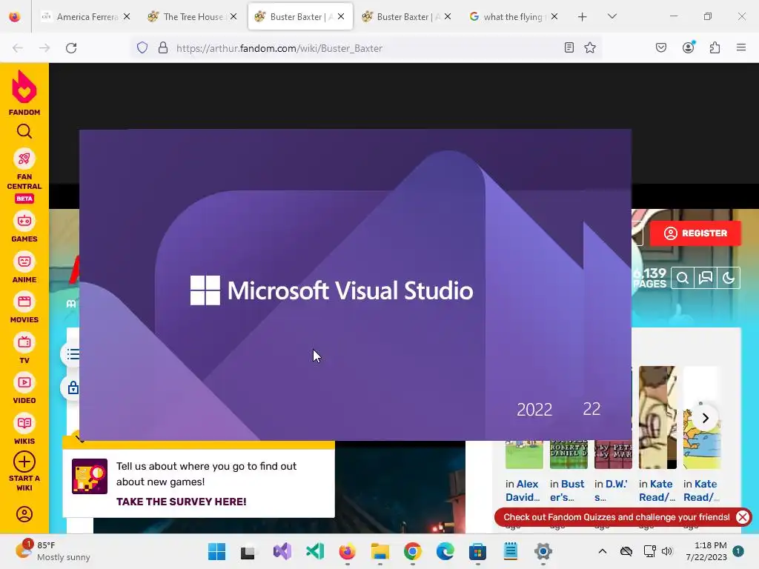Open Firefox extensions puzzle icon

715,47
